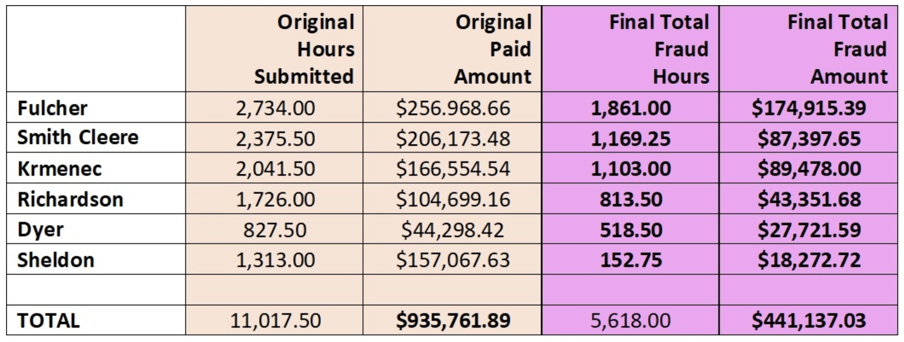The height and width of the screenshot is (342, 904).
Task: Select the Final Total Fraud Amount header
Action: 808,49
